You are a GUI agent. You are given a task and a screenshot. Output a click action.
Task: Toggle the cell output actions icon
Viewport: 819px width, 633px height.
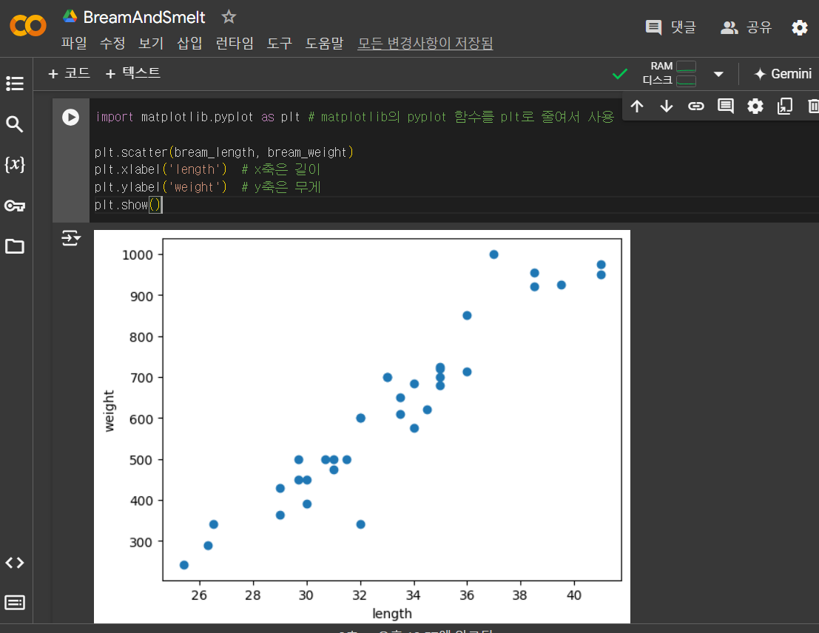[x=71, y=238]
